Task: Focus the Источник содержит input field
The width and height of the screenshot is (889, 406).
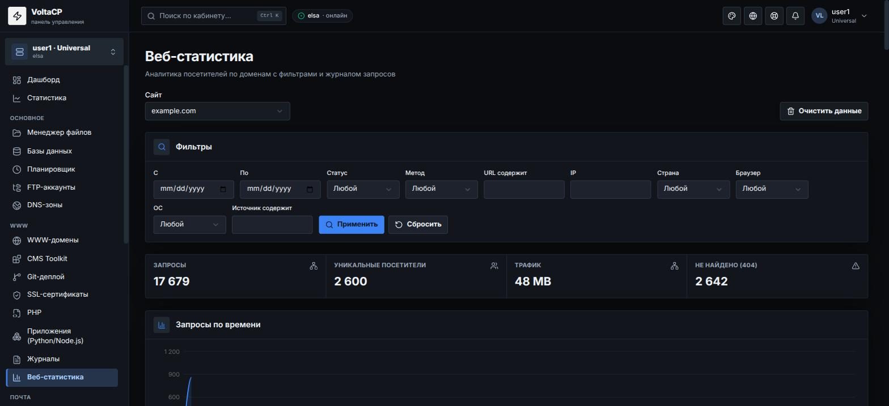Action: pyautogui.click(x=272, y=225)
